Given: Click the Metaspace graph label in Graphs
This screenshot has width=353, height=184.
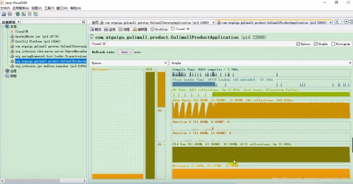Looking at the screenshot, I should tap(205, 166).
